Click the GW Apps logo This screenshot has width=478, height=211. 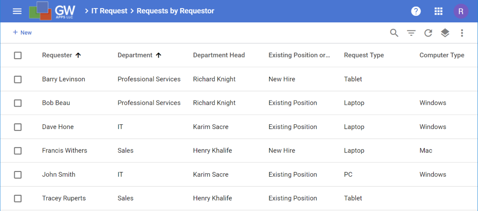[x=52, y=11]
